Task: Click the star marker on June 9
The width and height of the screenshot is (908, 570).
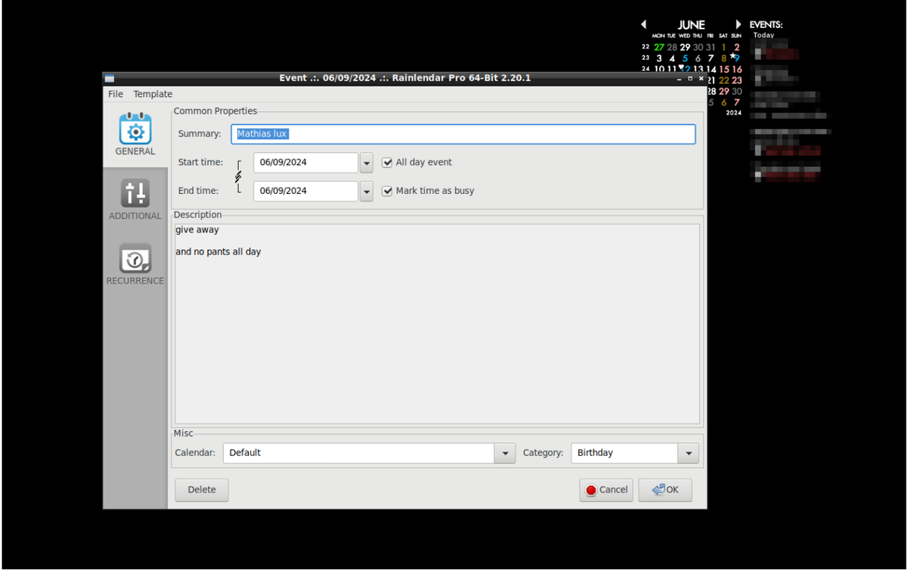Action: pyautogui.click(x=732, y=56)
